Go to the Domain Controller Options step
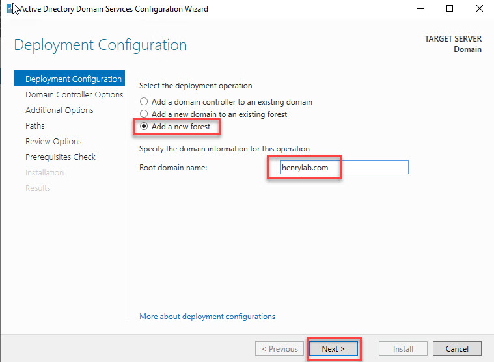 74,95
